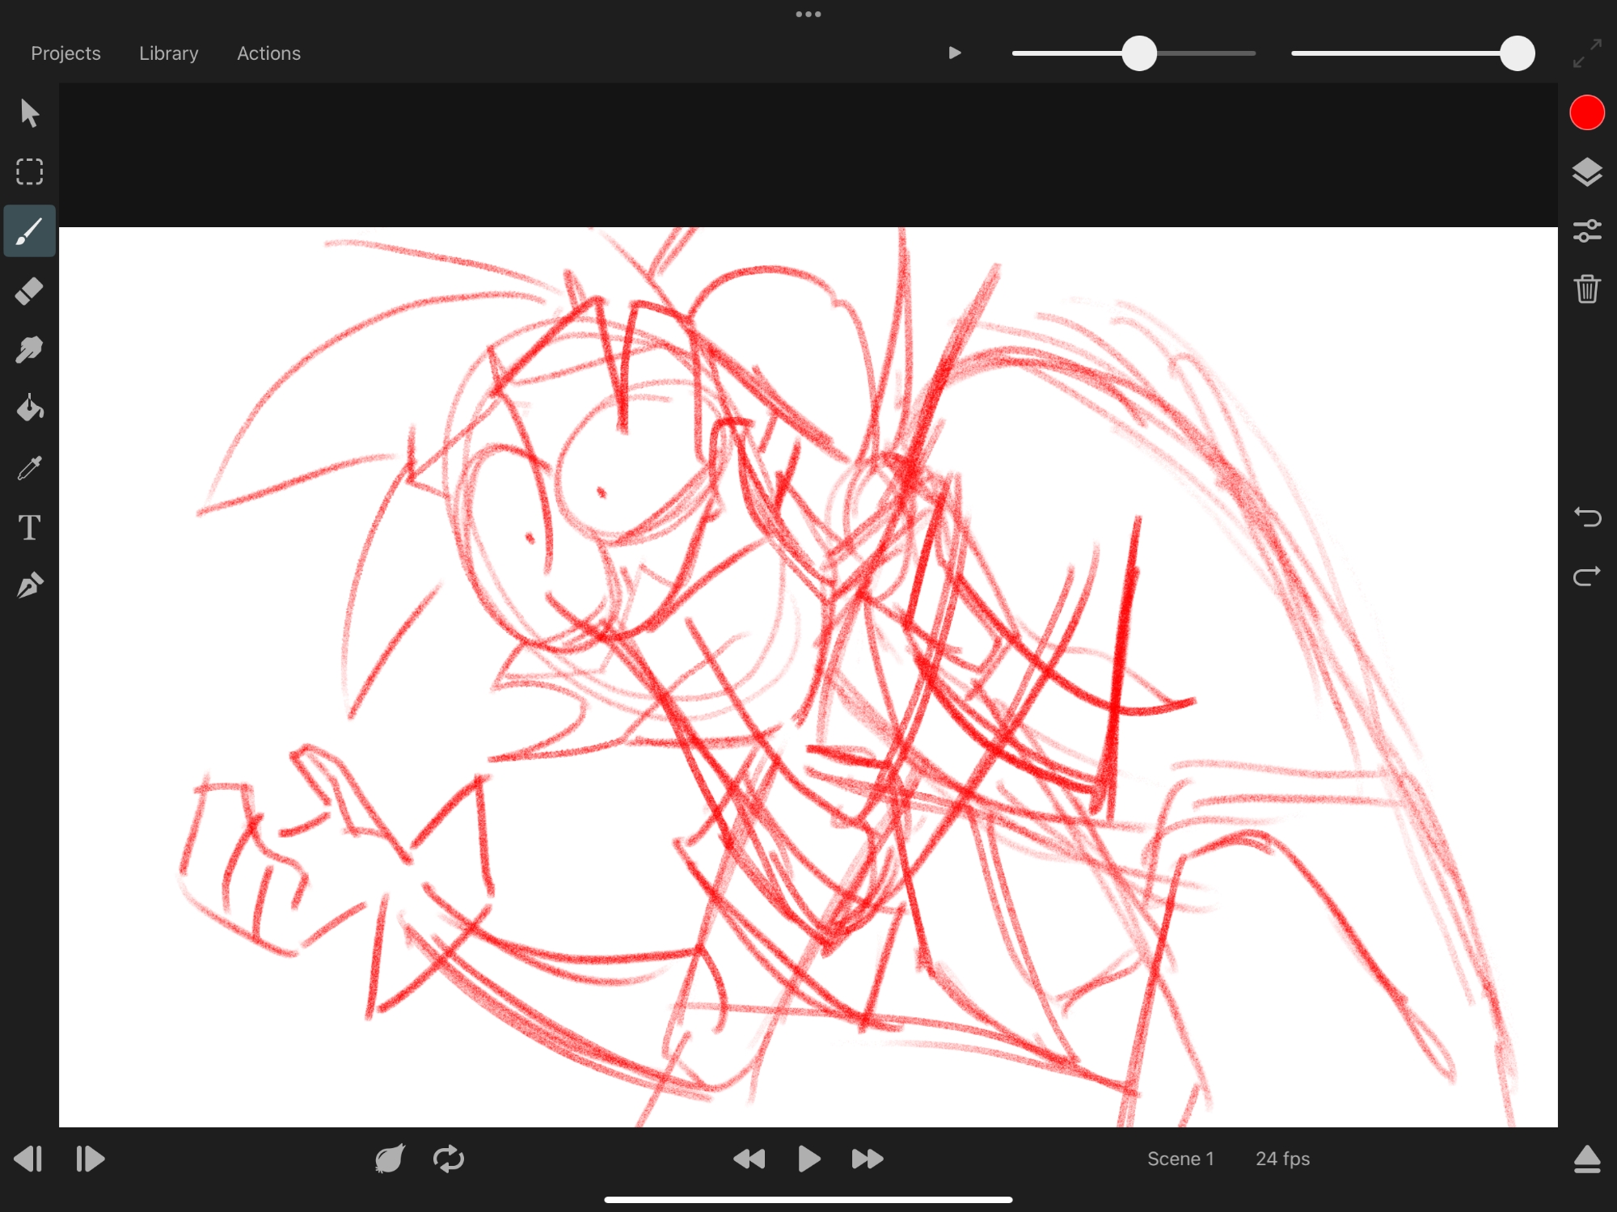Select the Eyedropper tool
Image resolution: width=1617 pixels, height=1212 pixels.
30,468
